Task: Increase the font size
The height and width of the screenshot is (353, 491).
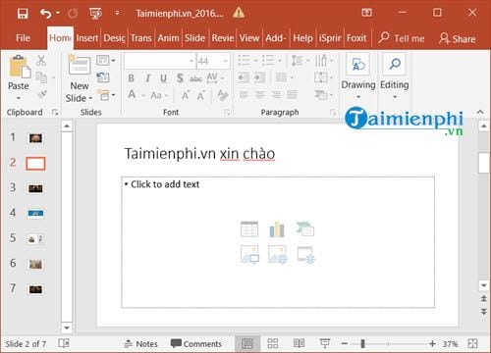Action: coord(186,95)
